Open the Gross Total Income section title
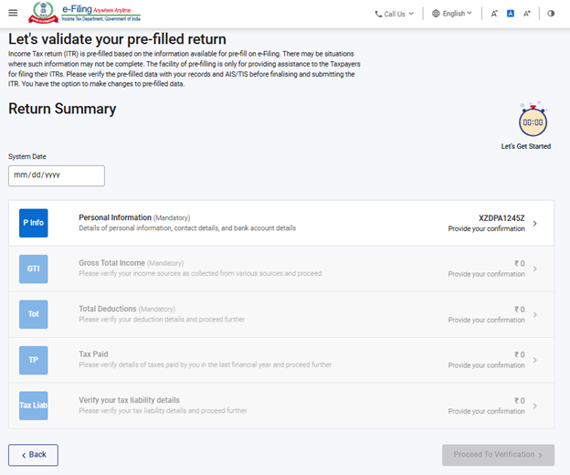Screen dimensions: 570x475 pos(112,263)
